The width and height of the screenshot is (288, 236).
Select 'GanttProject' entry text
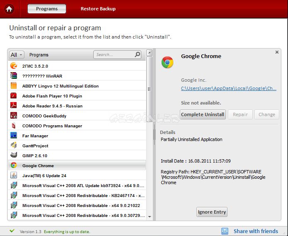(x=35, y=146)
